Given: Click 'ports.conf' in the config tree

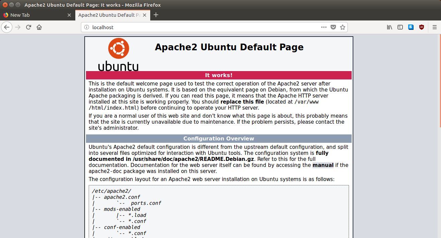Looking at the screenshot, I should [x=146, y=203].
